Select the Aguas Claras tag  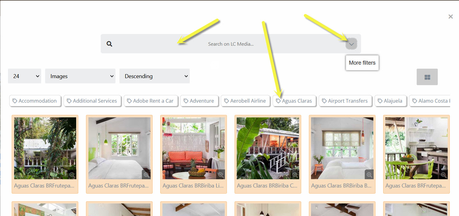coord(294,101)
